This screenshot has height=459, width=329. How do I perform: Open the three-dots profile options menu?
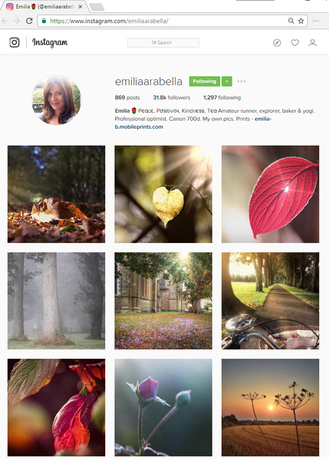(241, 81)
